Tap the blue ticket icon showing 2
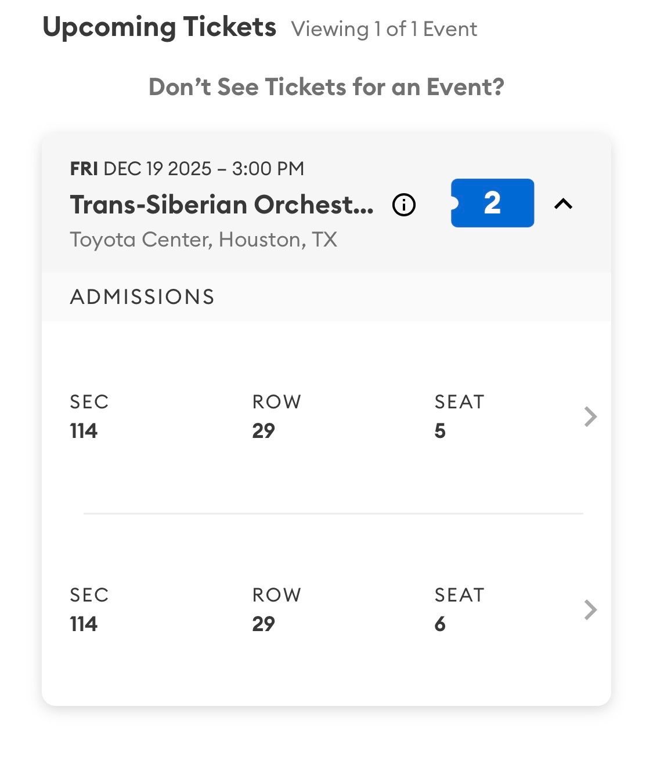The height and width of the screenshot is (768, 653). 492,203
